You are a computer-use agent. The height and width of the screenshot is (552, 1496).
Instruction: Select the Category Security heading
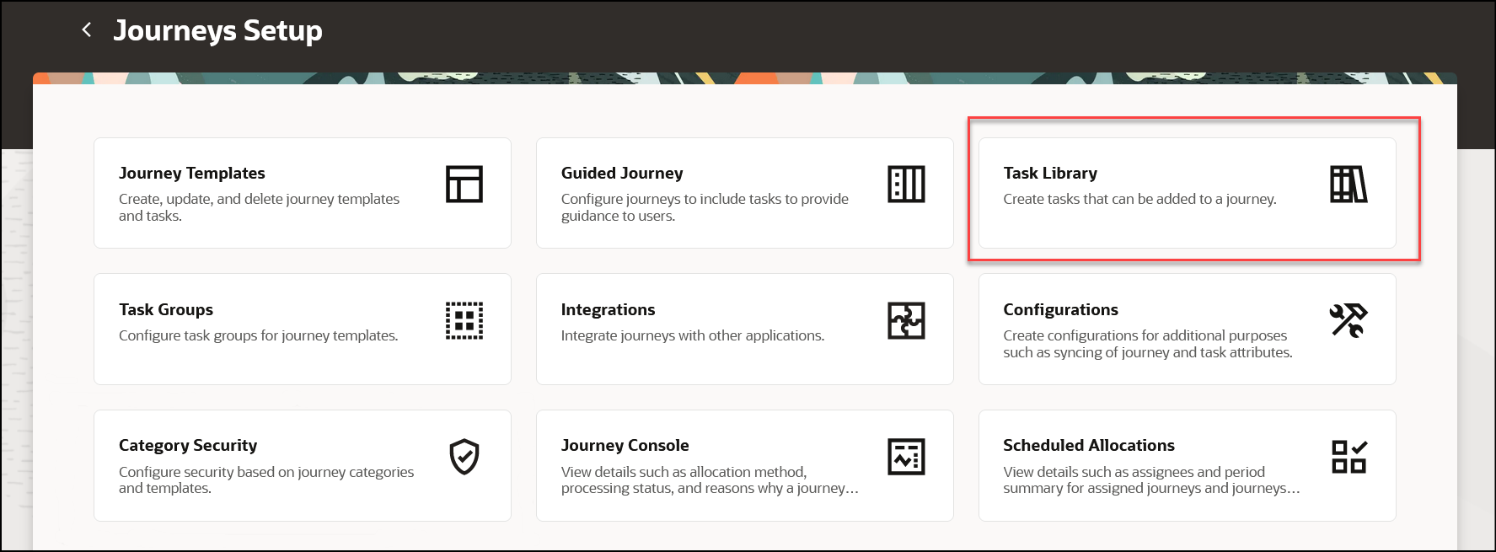point(188,445)
